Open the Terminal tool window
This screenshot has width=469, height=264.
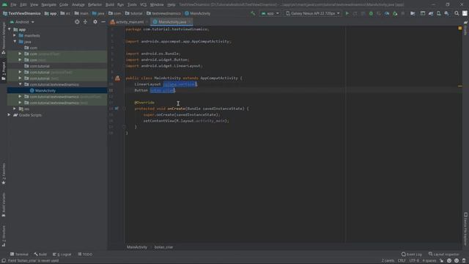pos(19,254)
